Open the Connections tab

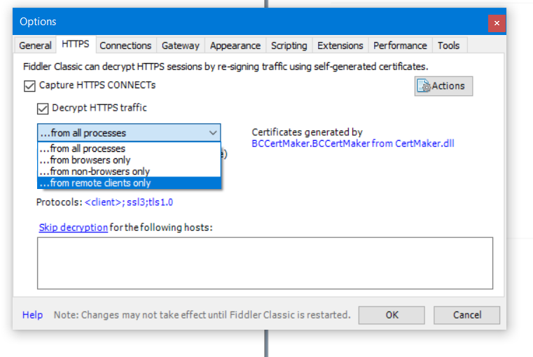coord(125,45)
